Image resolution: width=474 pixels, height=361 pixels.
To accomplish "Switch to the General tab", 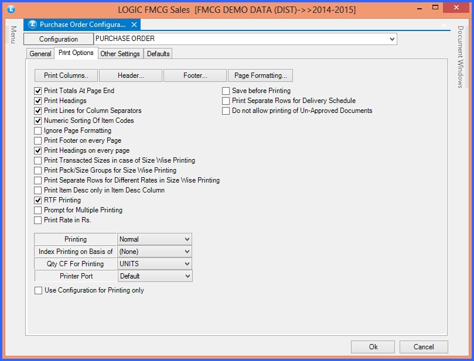I will [40, 54].
